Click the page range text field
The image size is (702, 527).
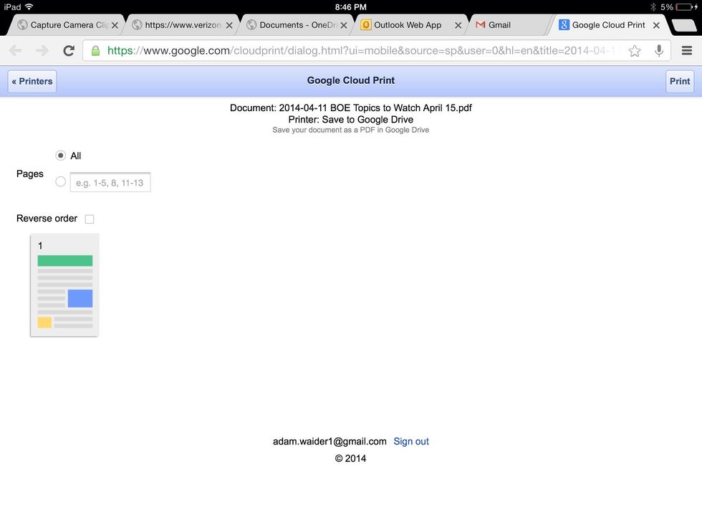110,183
